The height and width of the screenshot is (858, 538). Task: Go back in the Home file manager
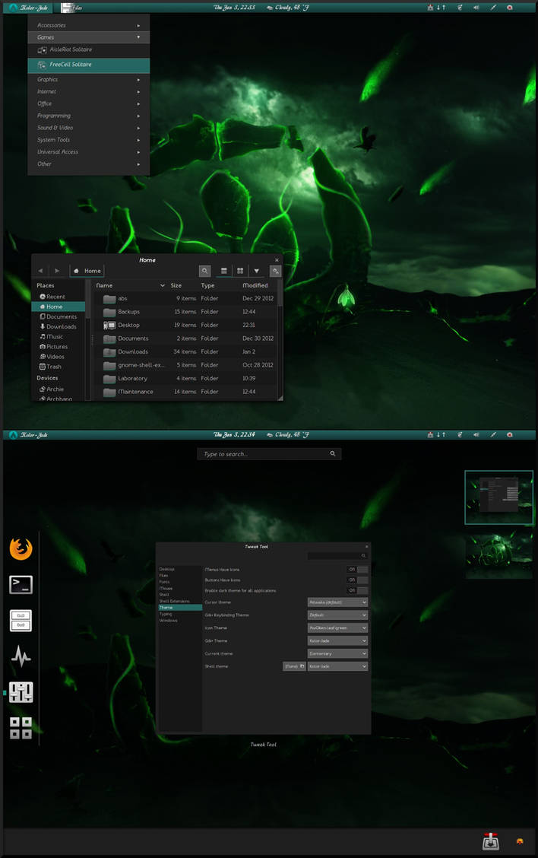pyautogui.click(x=40, y=271)
